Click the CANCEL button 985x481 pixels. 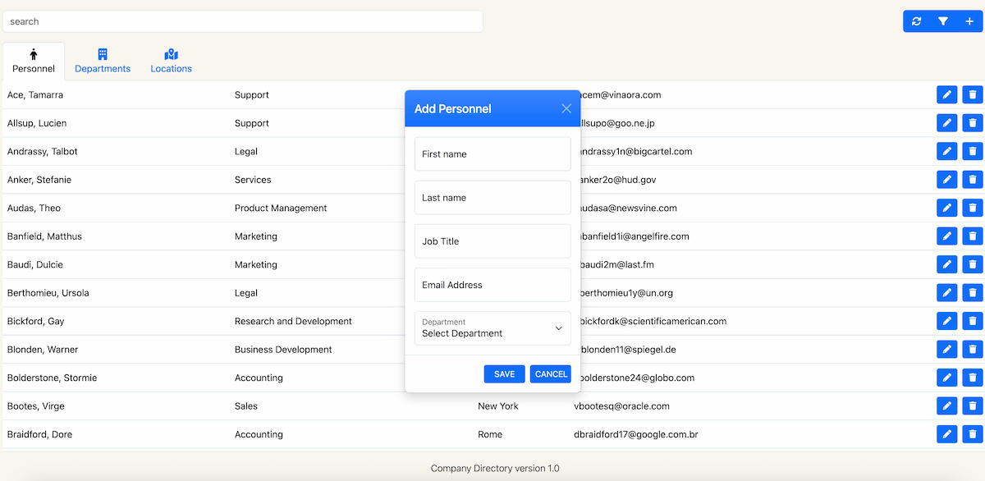tap(551, 374)
